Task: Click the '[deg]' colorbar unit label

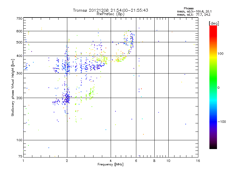Action: click(x=214, y=23)
